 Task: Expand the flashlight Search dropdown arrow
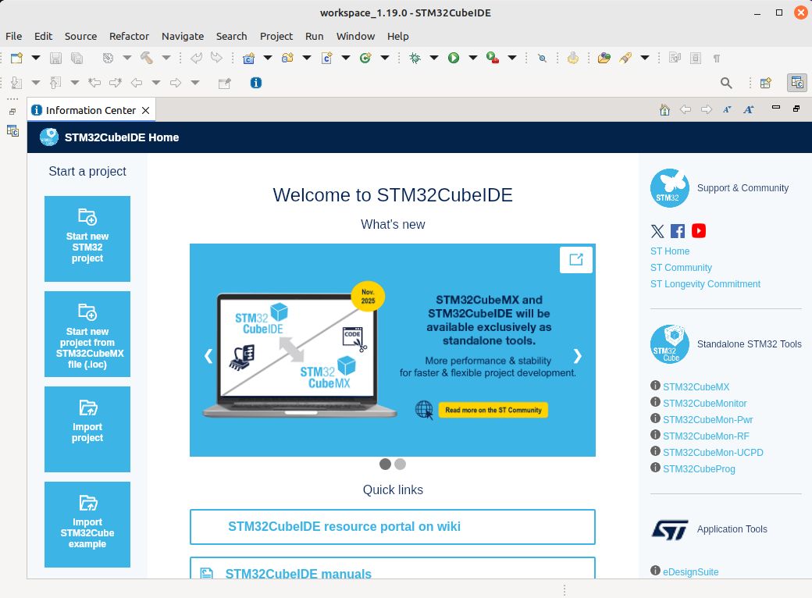tap(645, 58)
